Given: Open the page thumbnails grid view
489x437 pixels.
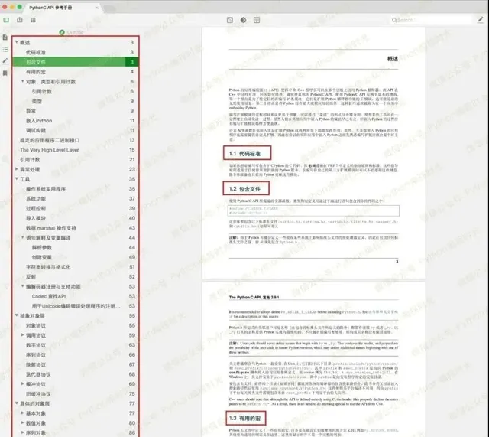Looking at the screenshot, I should [33, 20].
